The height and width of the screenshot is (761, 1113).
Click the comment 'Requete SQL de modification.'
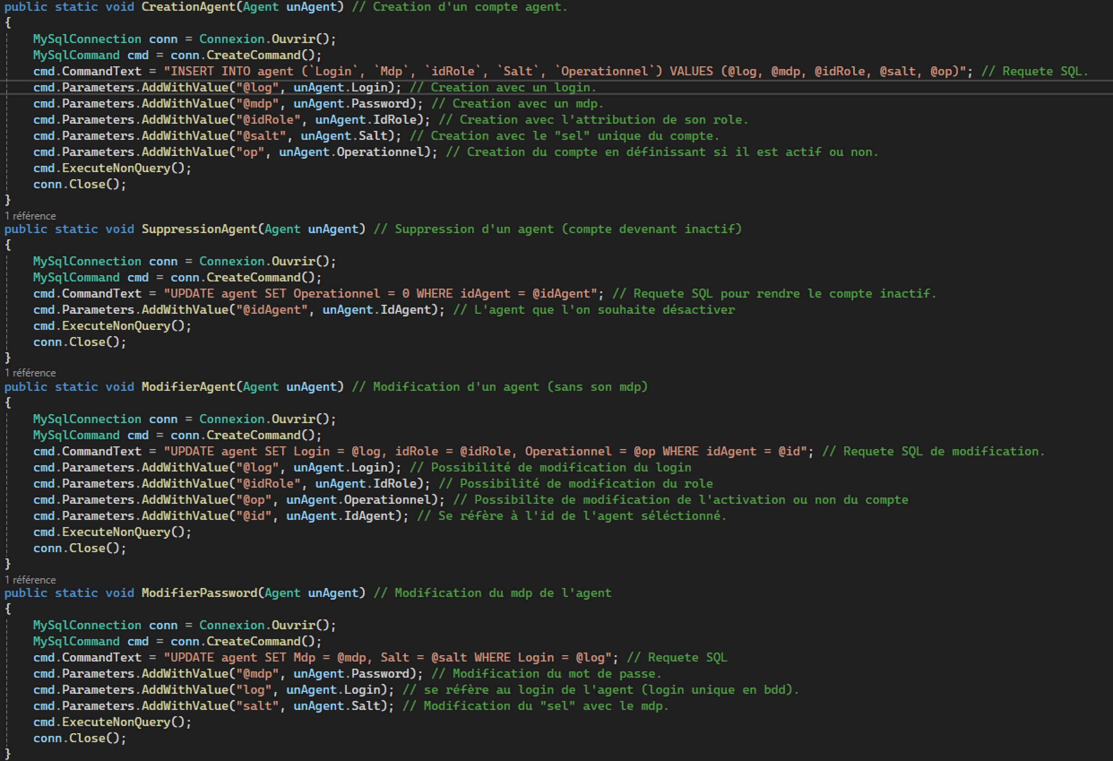pos(933,452)
